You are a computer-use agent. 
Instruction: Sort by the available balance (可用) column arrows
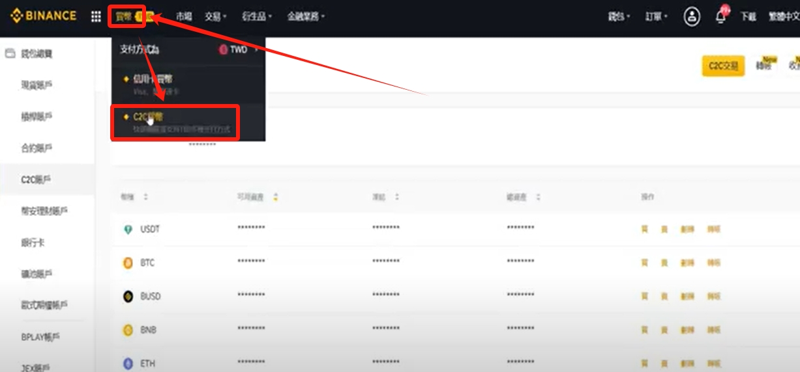pos(276,196)
